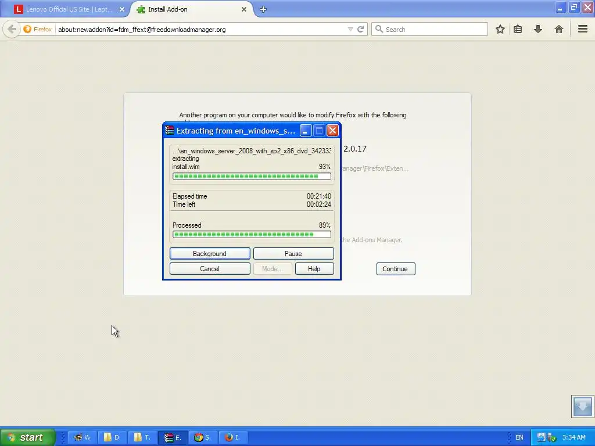
Task: Click the Firefox identity icon in the address bar
Action: point(27,29)
